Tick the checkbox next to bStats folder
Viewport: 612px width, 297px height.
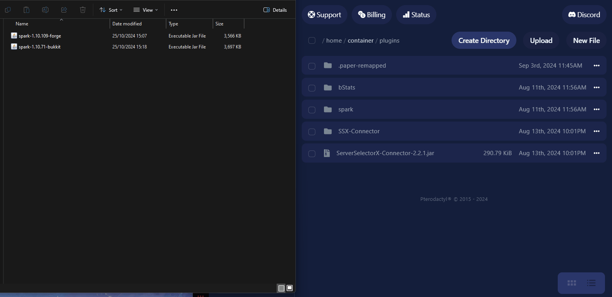(312, 88)
